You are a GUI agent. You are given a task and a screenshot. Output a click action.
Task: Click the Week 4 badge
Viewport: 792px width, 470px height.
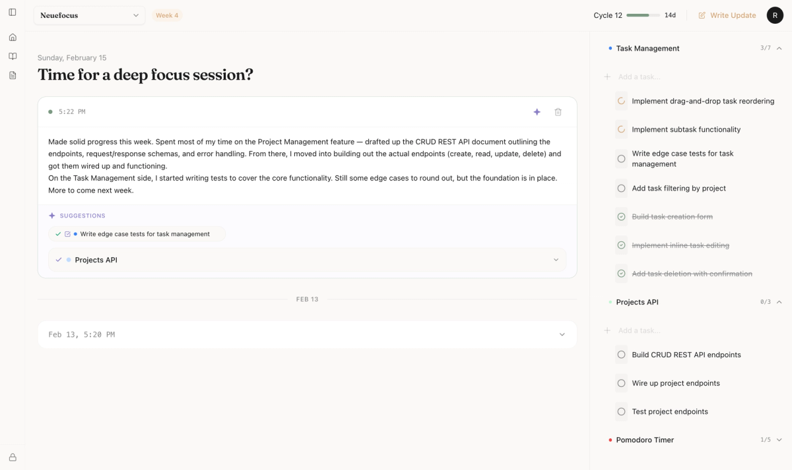[167, 15]
